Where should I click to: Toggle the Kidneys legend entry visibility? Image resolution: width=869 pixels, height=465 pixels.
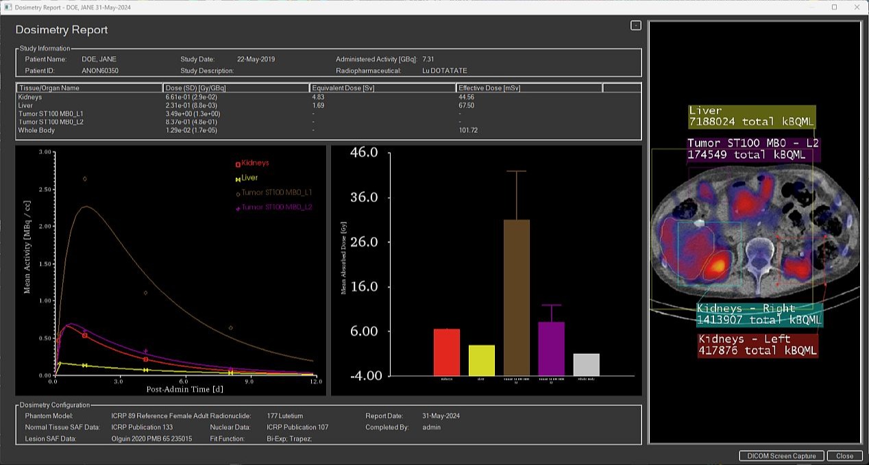254,162
